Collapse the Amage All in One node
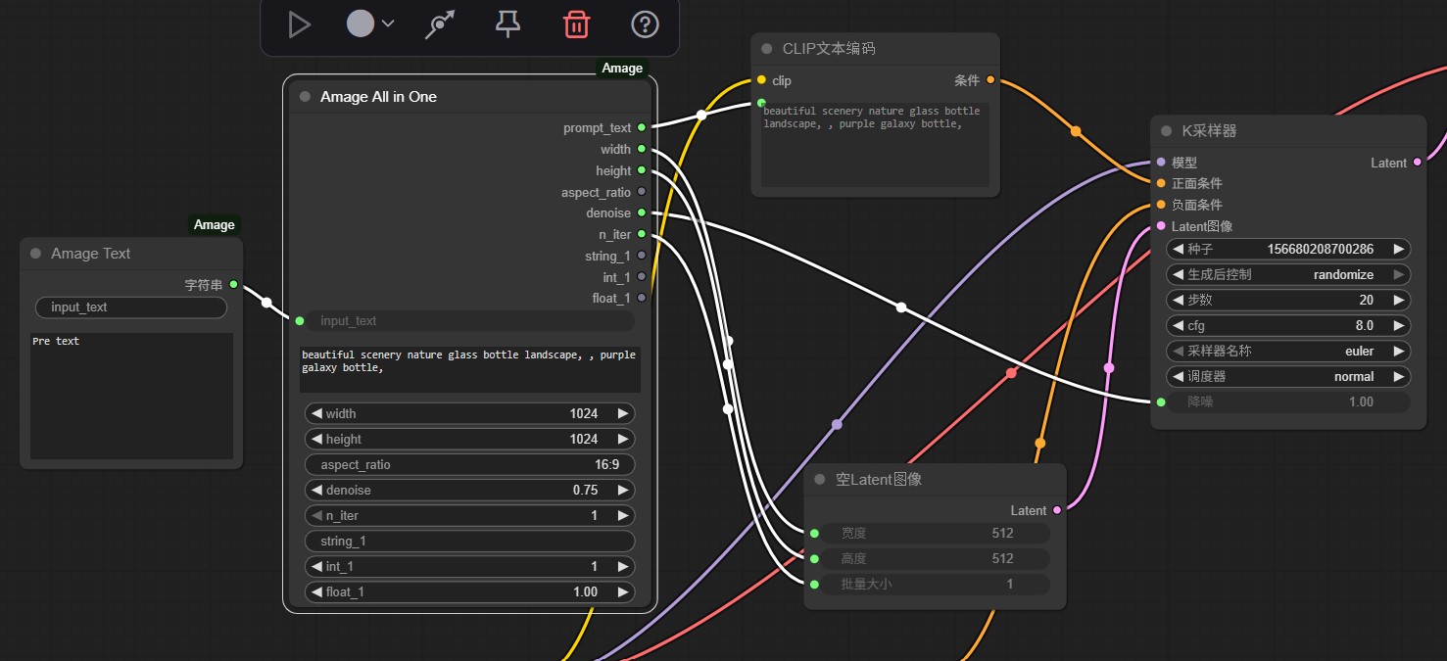The image size is (1447, 661). tap(305, 97)
